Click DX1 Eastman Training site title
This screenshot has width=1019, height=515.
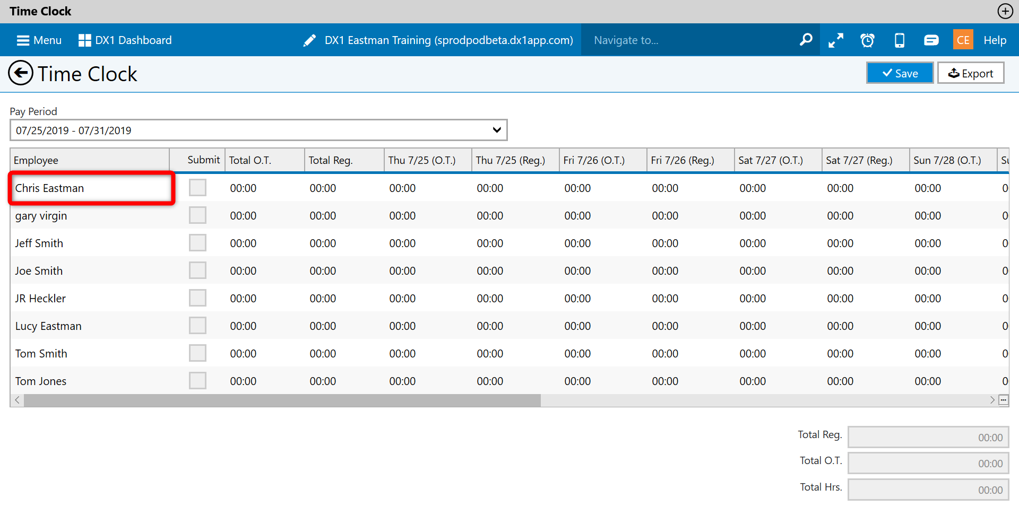(x=449, y=40)
